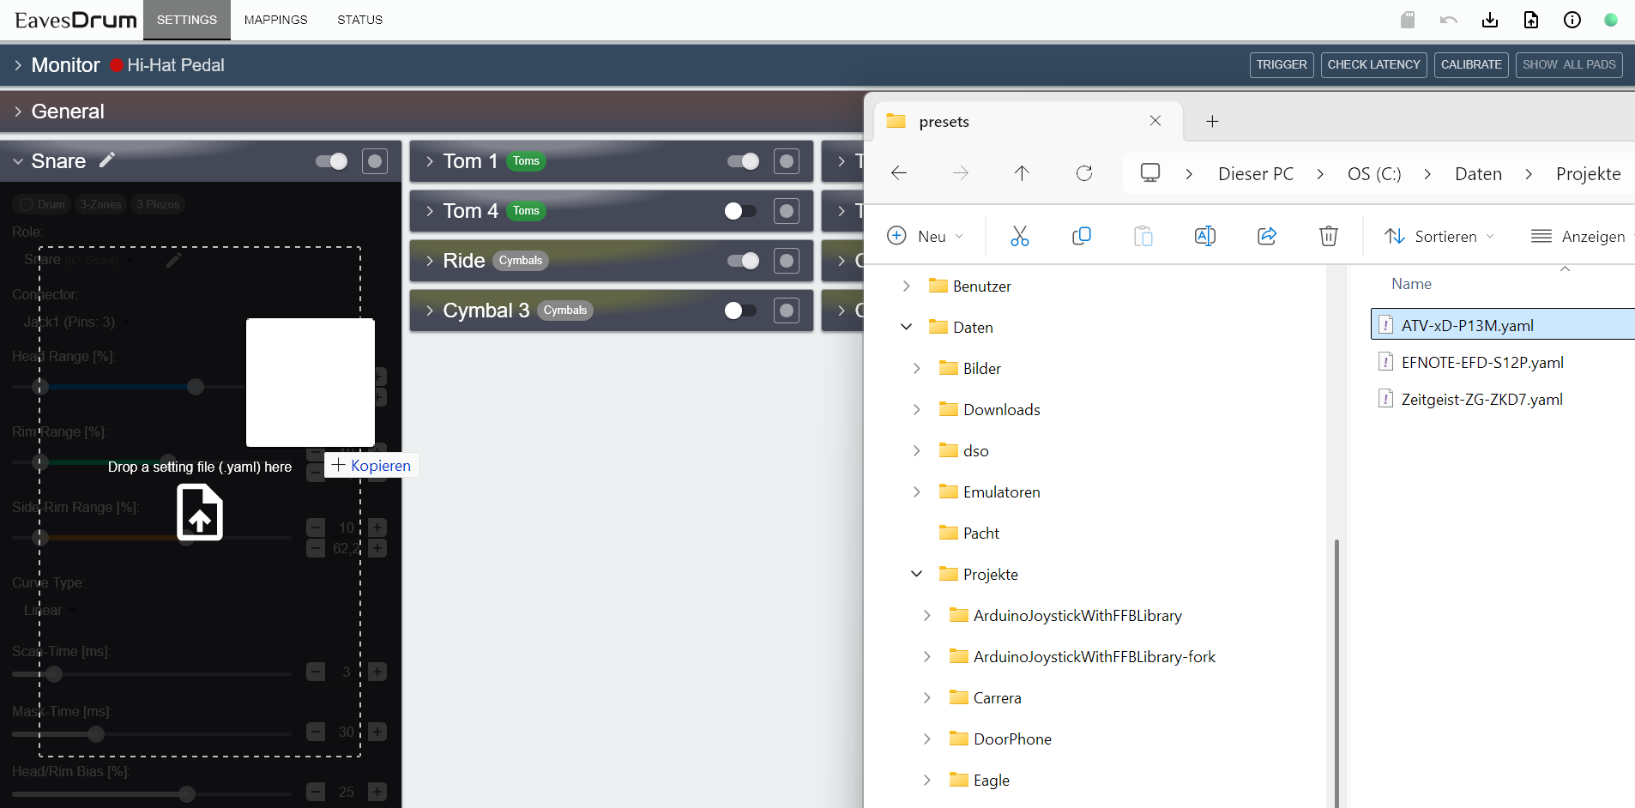Image resolution: width=1635 pixels, height=808 pixels.
Task: Collapse the Projekte folder in tree
Action: click(916, 574)
